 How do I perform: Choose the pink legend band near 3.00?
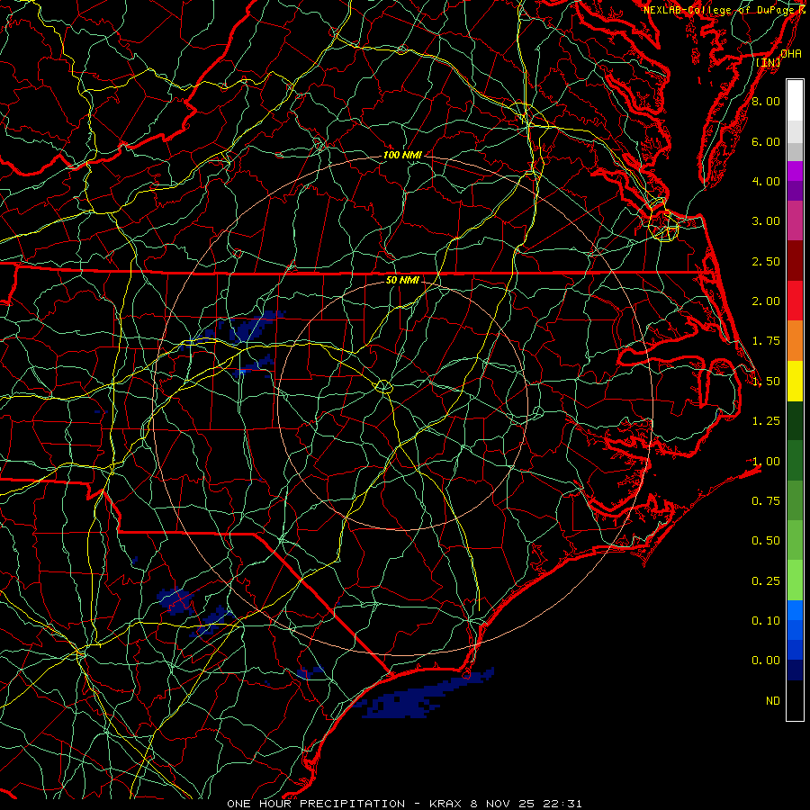point(795,220)
